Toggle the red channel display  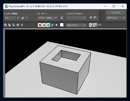click(40, 25)
